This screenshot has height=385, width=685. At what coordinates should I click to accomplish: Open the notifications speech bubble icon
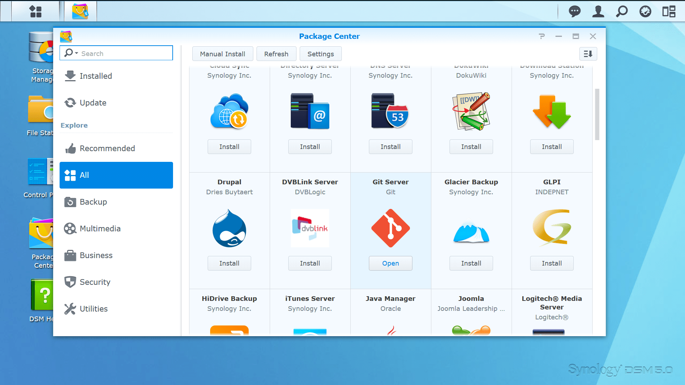click(x=574, y=11)
